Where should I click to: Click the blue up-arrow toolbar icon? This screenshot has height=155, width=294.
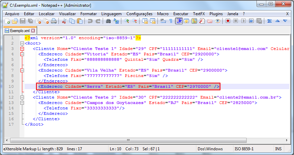(x=277, y=21)
